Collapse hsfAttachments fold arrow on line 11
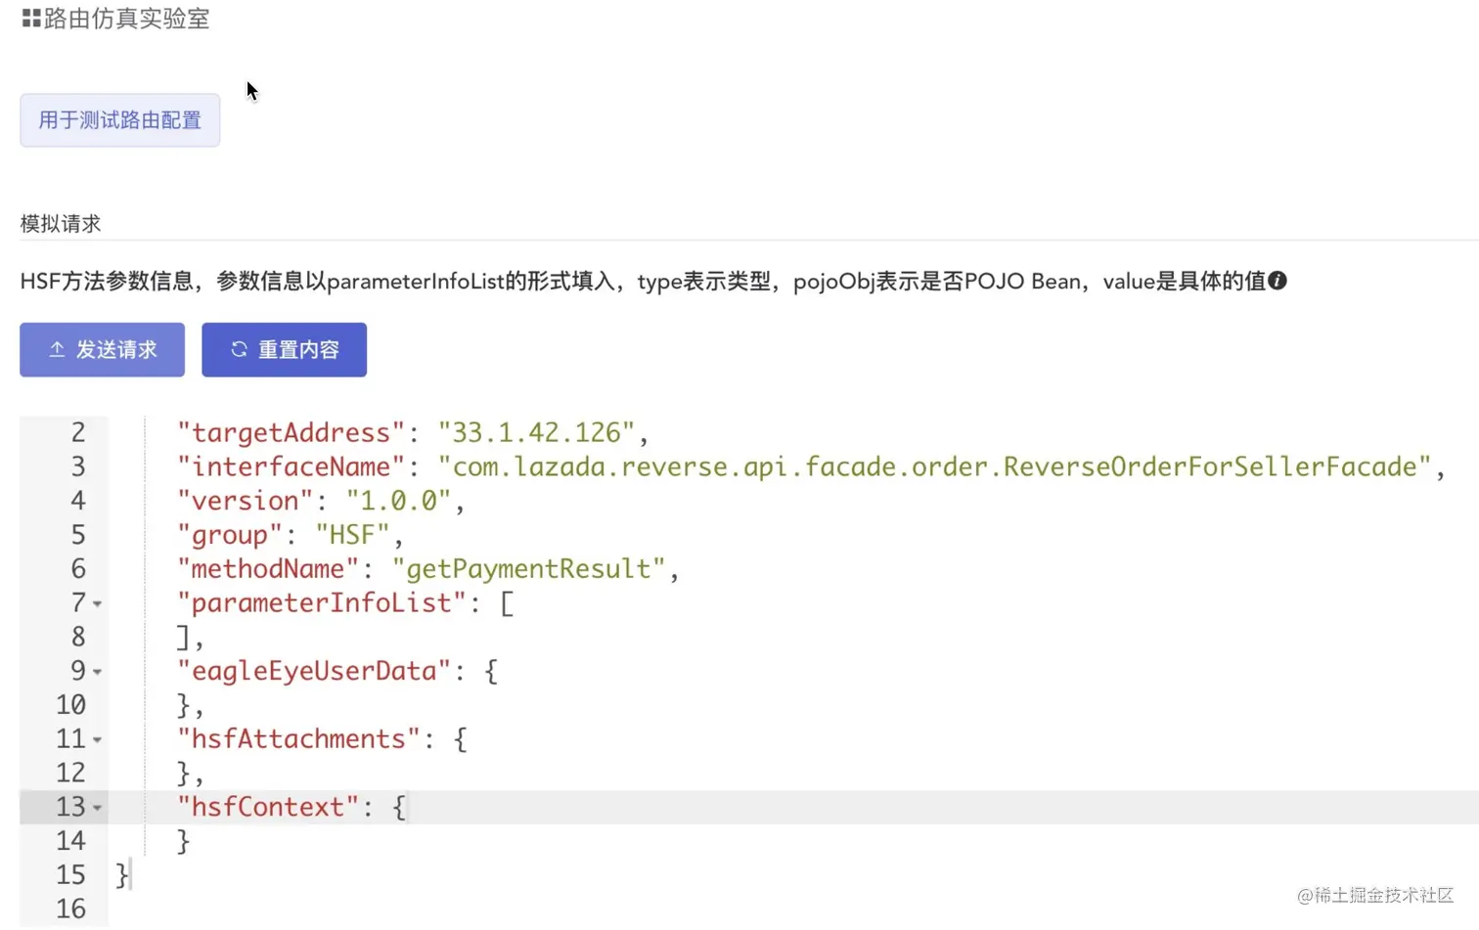1479x930 pixels. [97, 740]
